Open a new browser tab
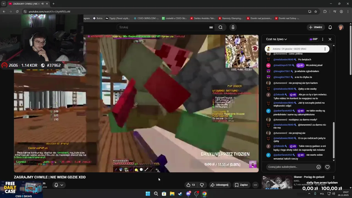Image resolution: width=352 pixels, height=198 pixels. click(53, 4)
